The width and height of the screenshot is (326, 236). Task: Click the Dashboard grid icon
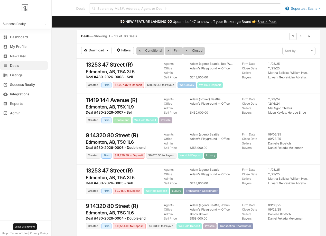click(5, 37)
